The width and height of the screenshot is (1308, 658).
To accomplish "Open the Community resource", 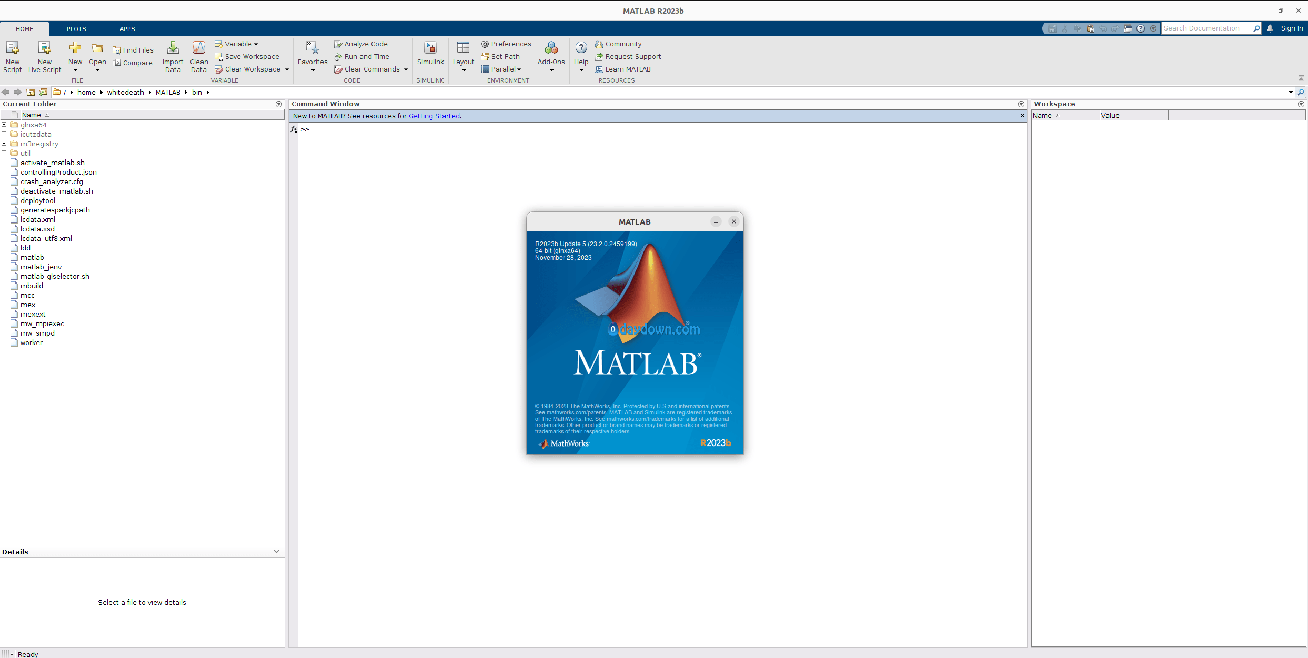I will click(x=618, y=44).
